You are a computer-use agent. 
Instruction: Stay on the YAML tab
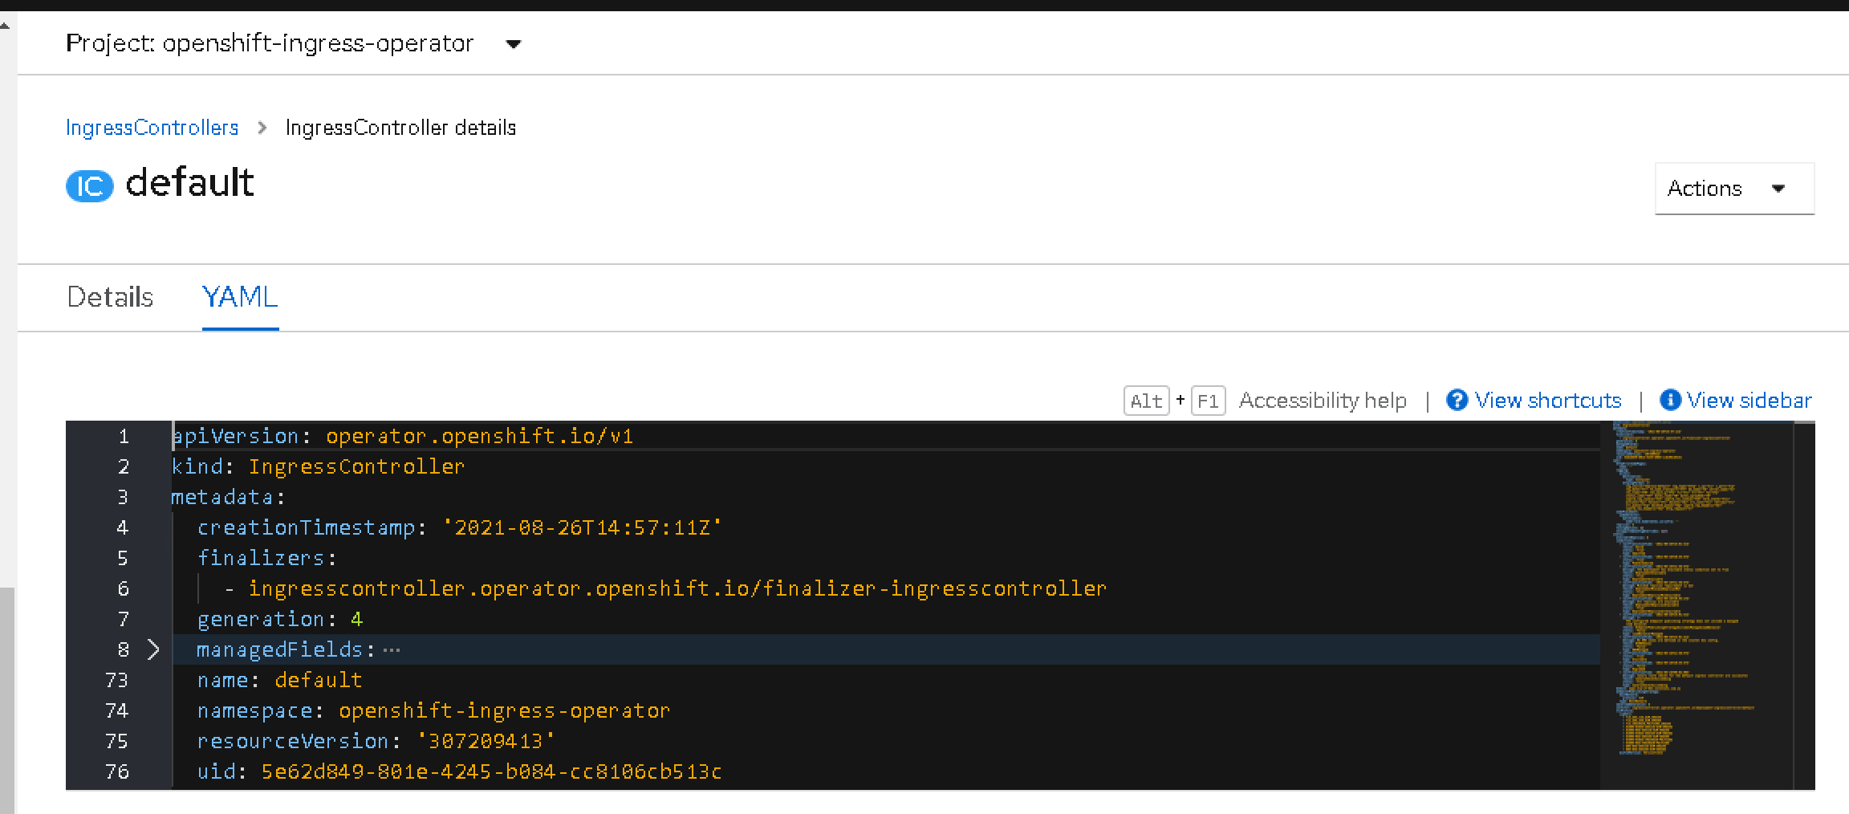click(240, 297)
